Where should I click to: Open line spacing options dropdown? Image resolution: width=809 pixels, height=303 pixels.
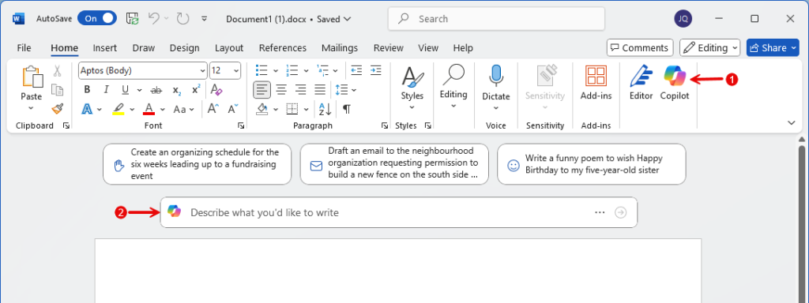pyautogui.click(x=346, y=90)
